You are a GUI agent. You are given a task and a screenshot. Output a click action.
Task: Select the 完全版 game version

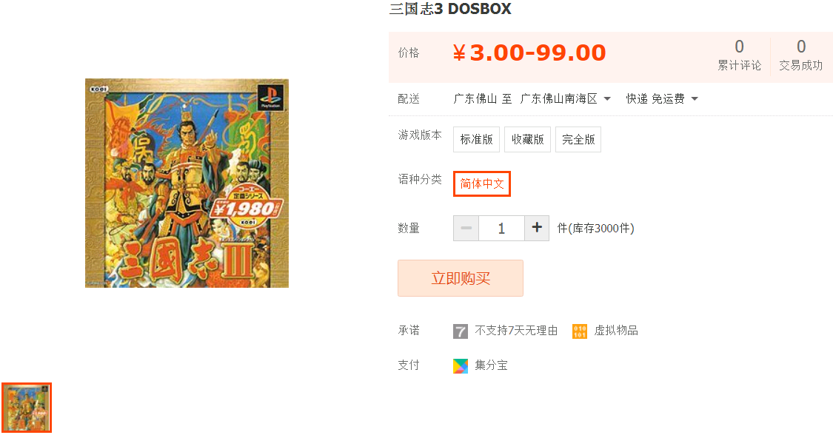click(x=578, y=140)
